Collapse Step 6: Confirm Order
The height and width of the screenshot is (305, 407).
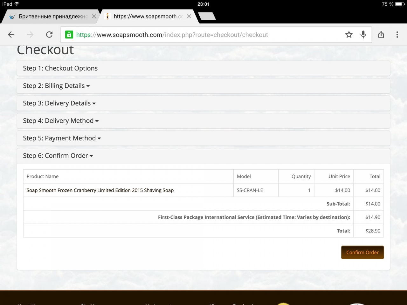[58, 156]
